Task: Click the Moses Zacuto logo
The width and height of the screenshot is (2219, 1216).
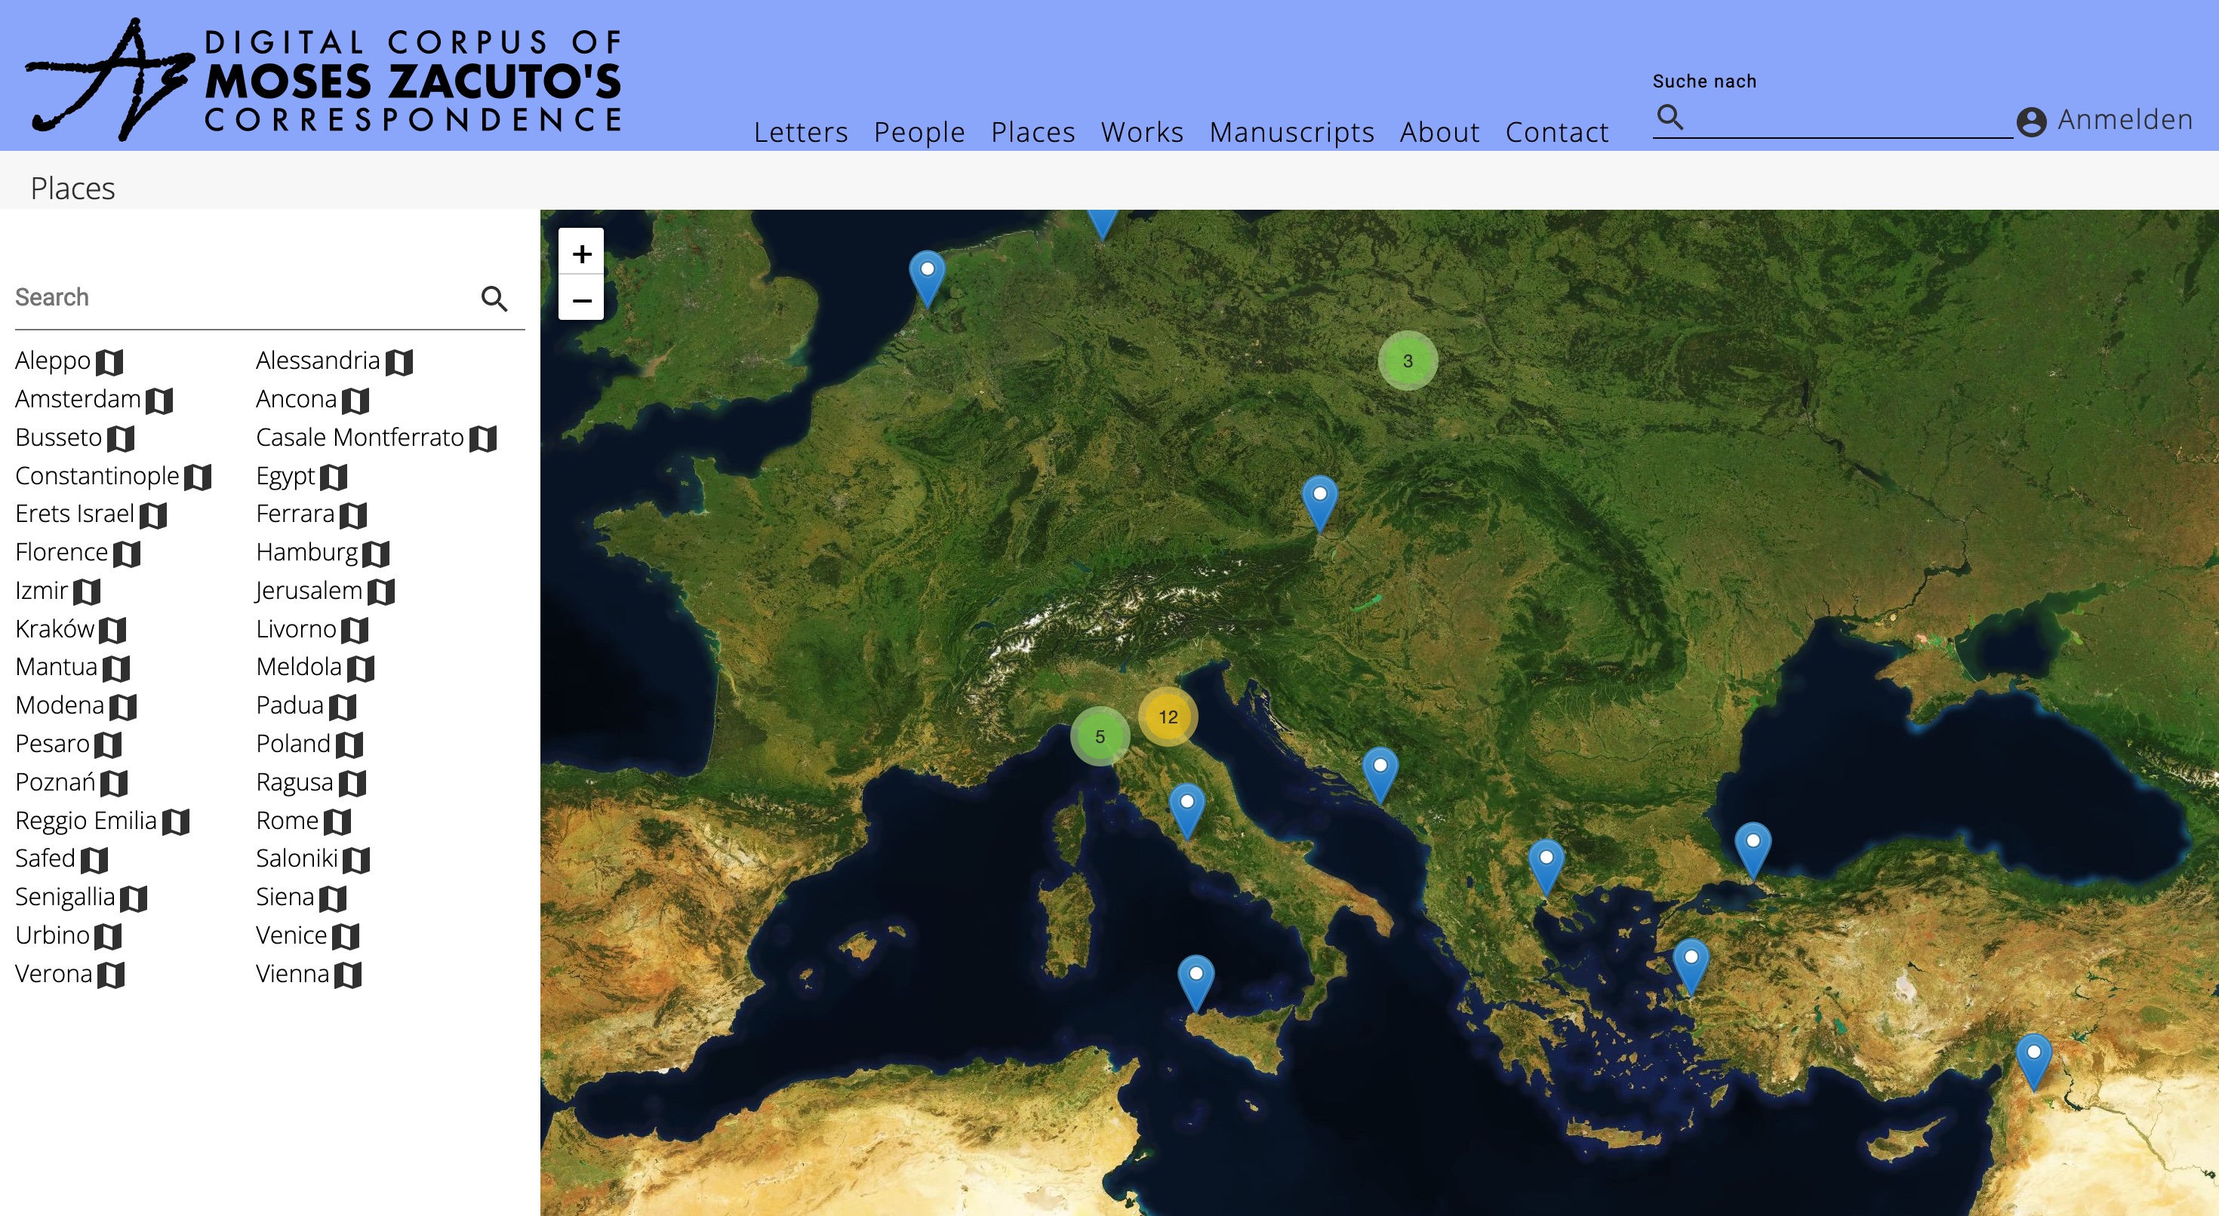Action: pos(324,79)
